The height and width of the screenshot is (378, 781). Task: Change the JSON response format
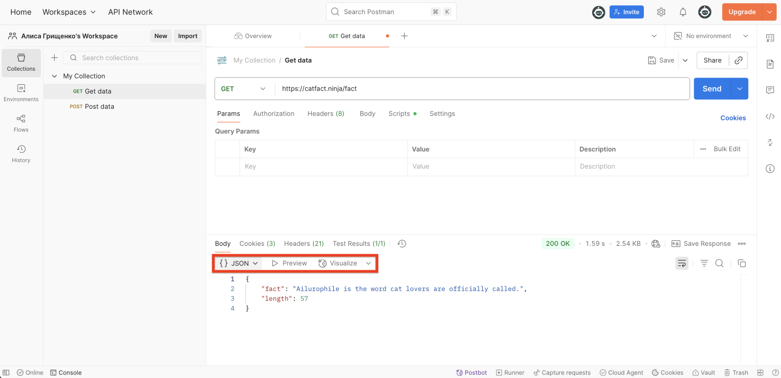point(239,263)
